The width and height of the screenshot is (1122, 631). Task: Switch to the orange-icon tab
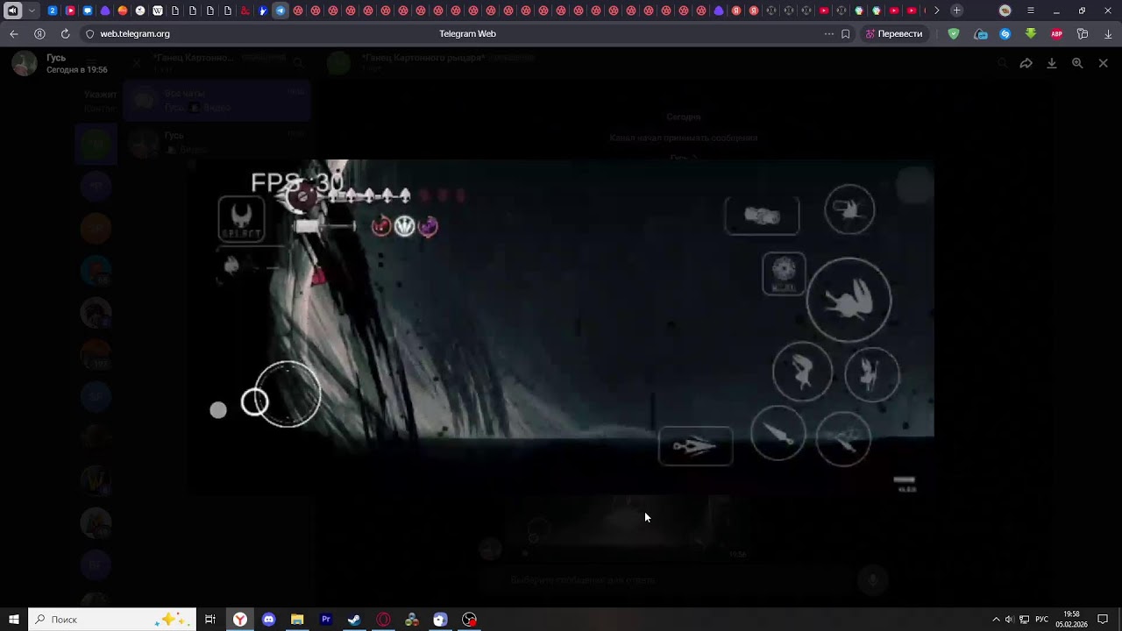[x=123, y=11]
